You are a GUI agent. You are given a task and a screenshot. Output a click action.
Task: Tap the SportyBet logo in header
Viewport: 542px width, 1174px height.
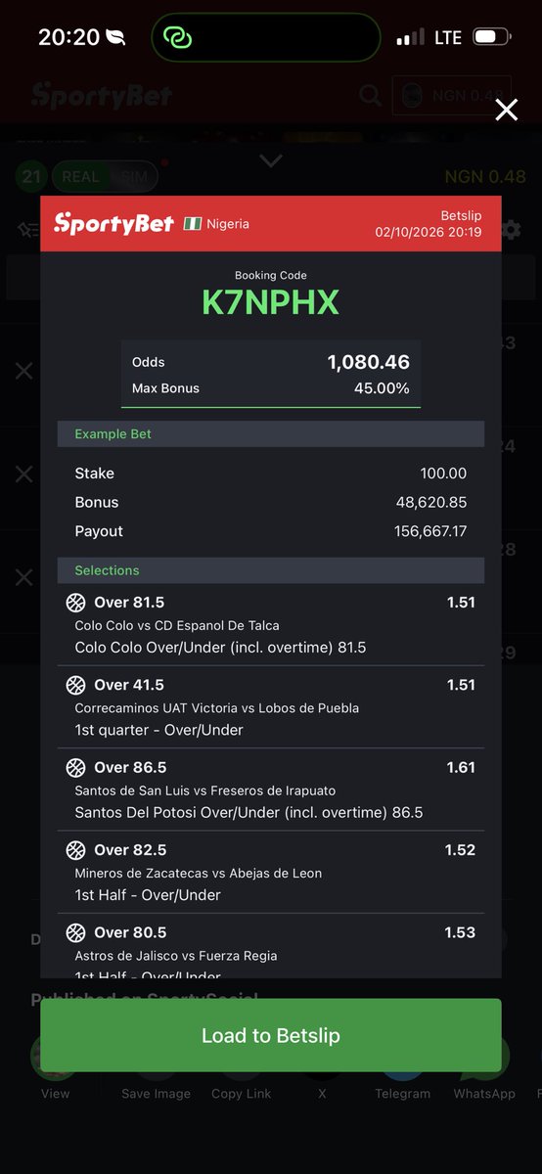tap(102, 95)
